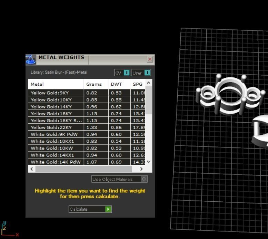Click the 1.33 grams value

(x=92, y=127)
